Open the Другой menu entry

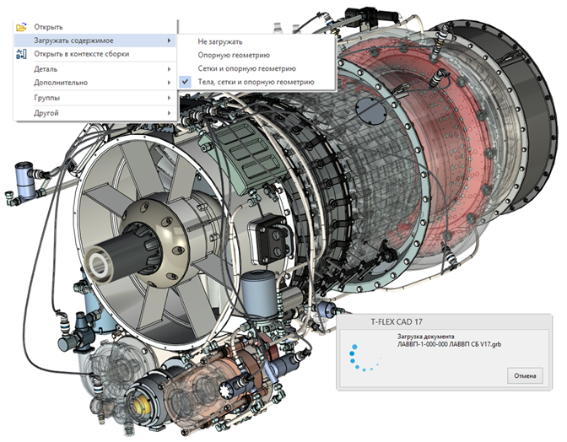(x=95, y=113)
